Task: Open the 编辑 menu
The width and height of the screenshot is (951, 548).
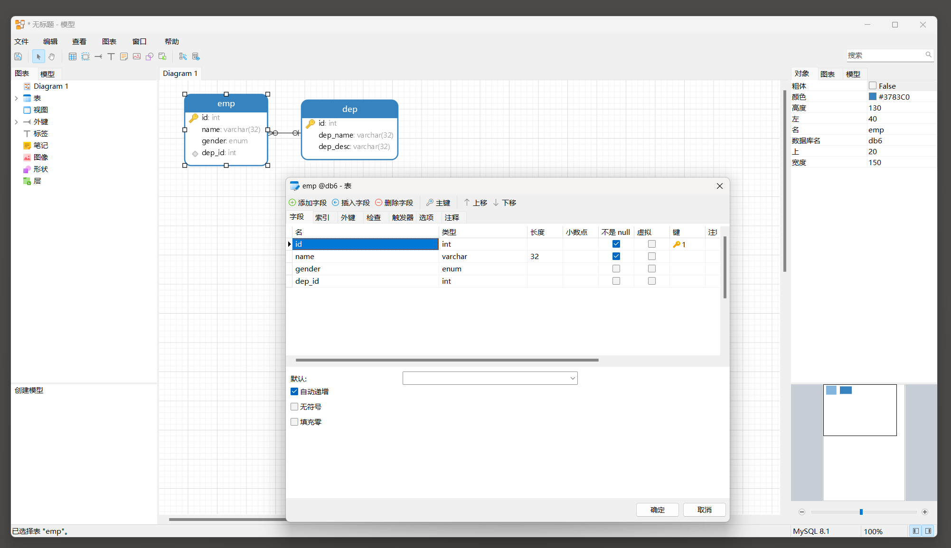Action: click(50, 41)
